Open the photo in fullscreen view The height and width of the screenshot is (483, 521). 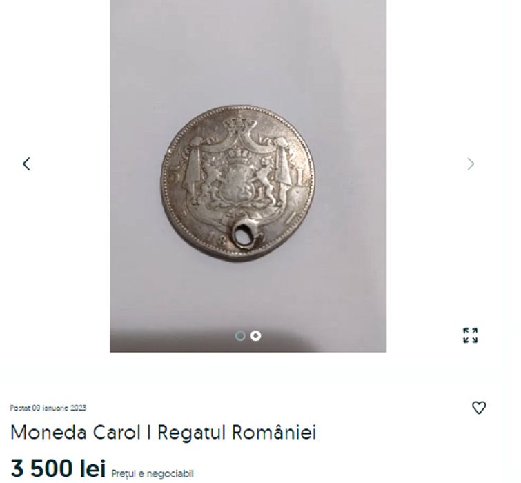(x=470, y=335)
